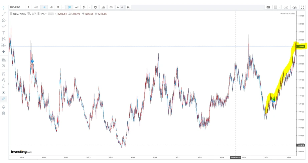Select the 5 minute interval
The image size is (308, 163).
pyautogui.click(x=28, y=7)
